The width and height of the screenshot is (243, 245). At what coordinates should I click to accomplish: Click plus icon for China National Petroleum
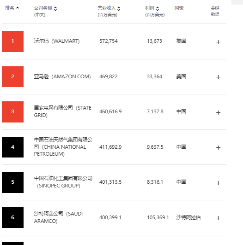point(218,147)
